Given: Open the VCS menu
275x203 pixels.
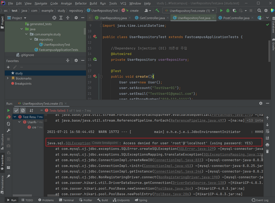Looking at the screenshot, I should pos(123,3).
